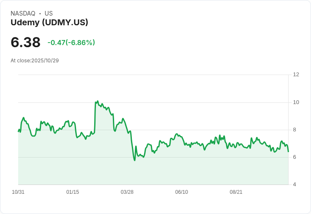Viewport: 311px width, 214px height.
Task: Click the 6.38 current price
Action: click(25, 42)
